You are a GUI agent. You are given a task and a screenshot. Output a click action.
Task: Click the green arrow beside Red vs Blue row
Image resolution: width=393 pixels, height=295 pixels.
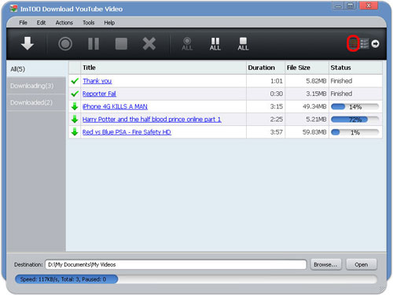75,132
